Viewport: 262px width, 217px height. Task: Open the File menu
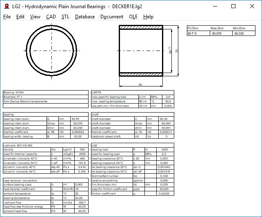point(7,17)
